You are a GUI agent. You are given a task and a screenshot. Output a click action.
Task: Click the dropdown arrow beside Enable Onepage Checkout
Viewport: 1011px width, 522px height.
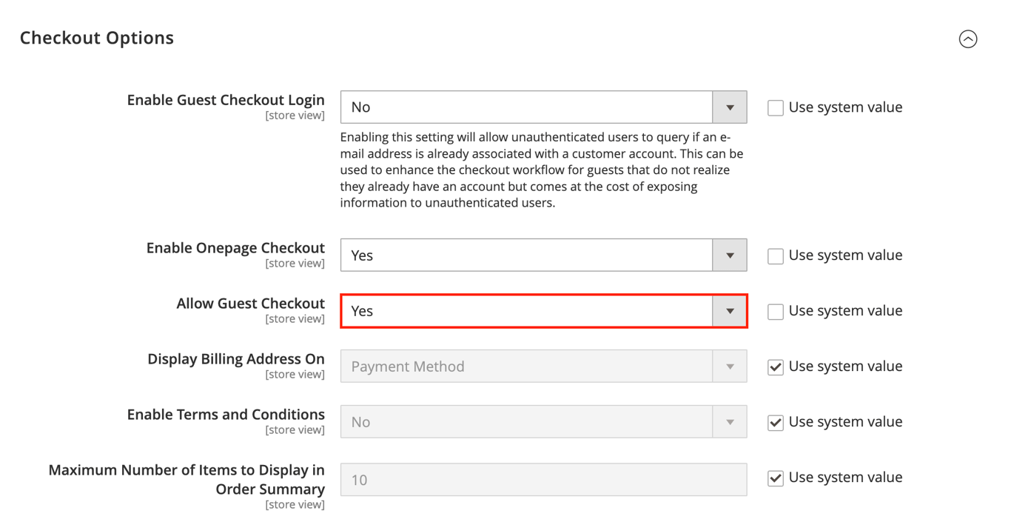coord(729,255)
